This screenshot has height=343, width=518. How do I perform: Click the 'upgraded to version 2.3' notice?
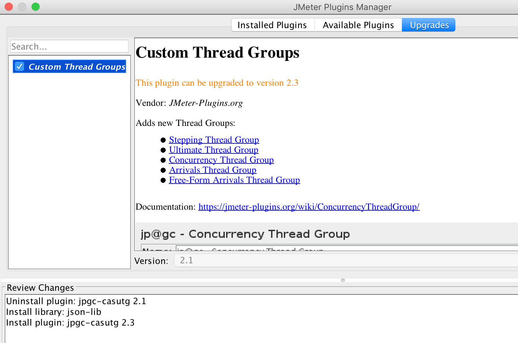(217, 83)
